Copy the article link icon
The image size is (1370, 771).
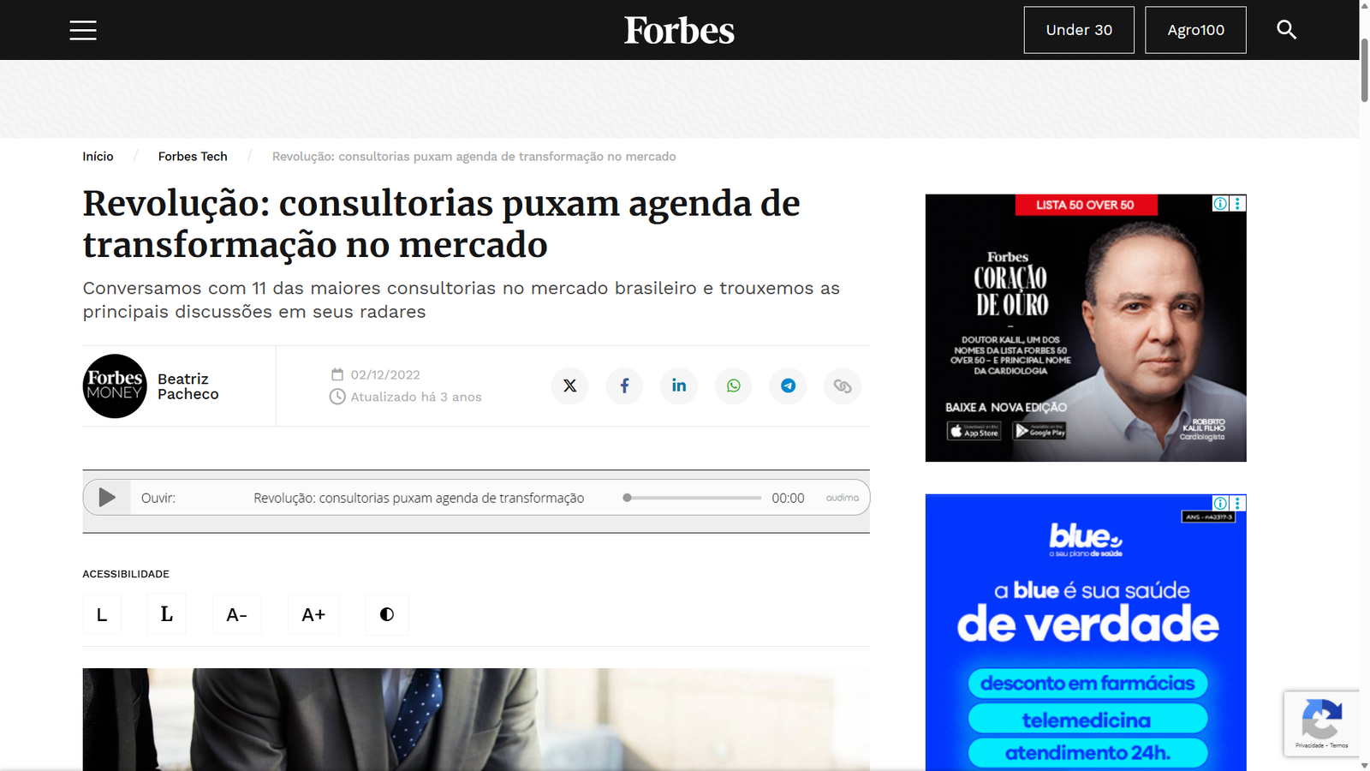[843, 385]
